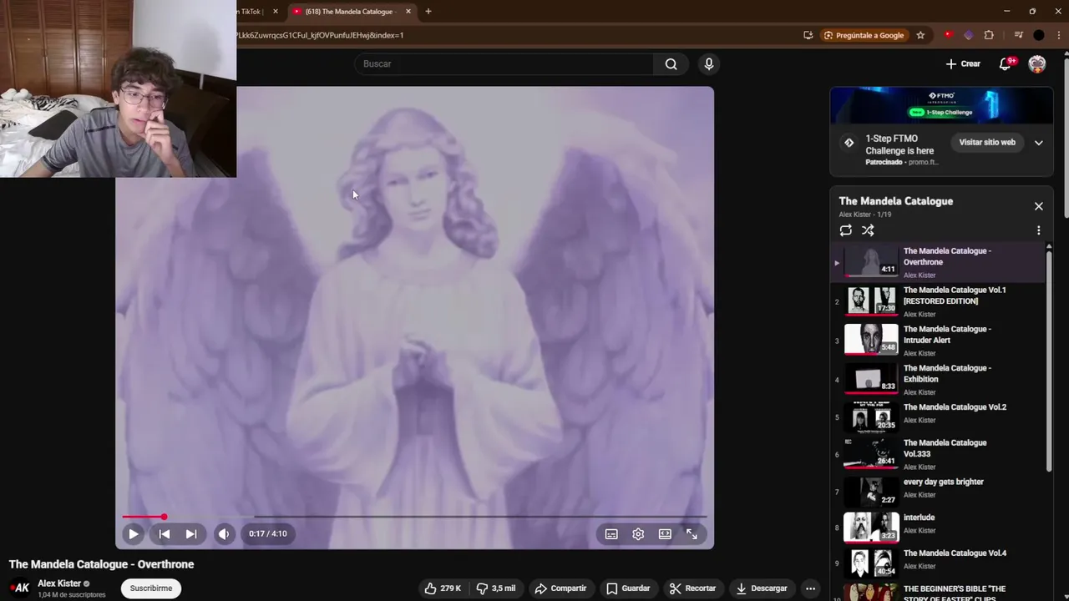The height and width of the screenshot is (601, 1069).
Task: Click the video title below the player
Action: coord(101,564)
